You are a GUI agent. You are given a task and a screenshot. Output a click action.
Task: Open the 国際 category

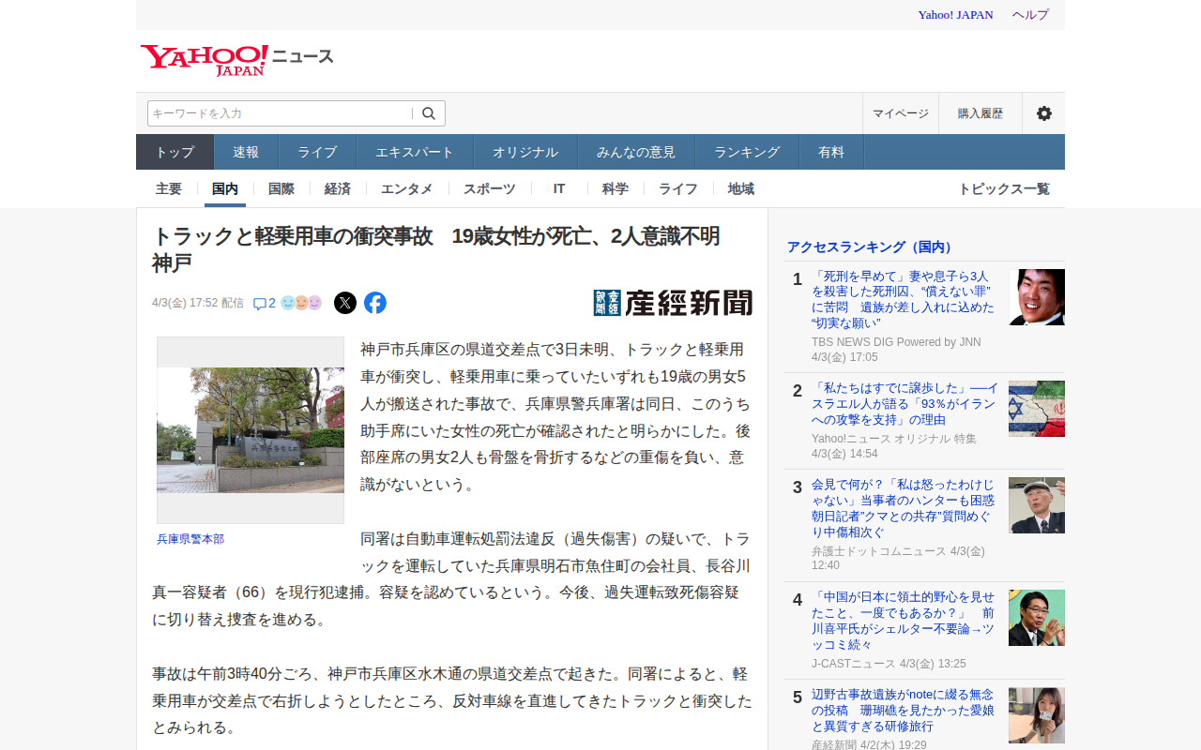[281, 188]
